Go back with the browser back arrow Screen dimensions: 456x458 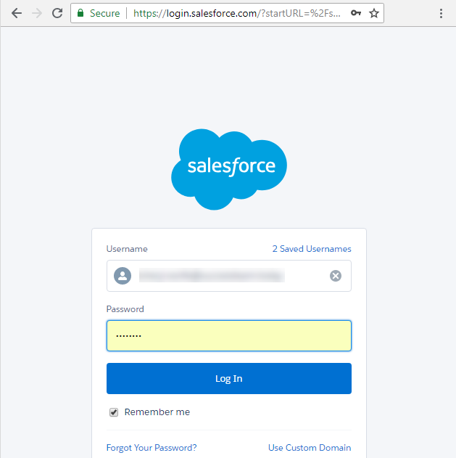point(17,13)
